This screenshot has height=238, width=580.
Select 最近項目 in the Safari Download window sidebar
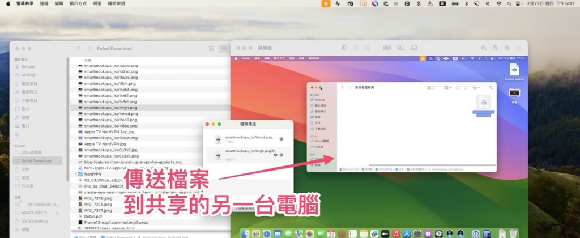click(x=29, y=84)
